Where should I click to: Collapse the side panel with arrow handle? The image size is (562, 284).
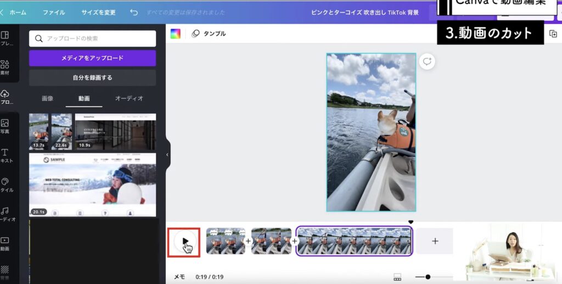pyautogui.click(x=167, y=154)
